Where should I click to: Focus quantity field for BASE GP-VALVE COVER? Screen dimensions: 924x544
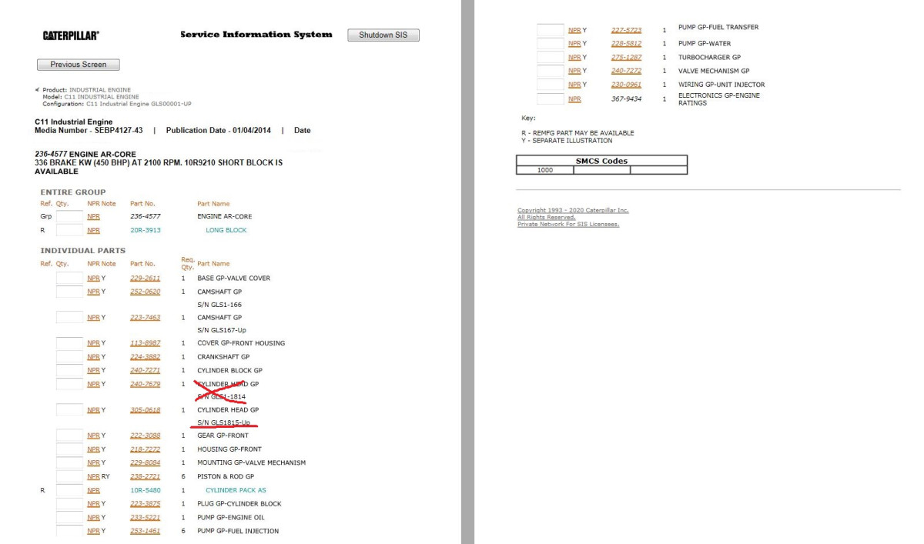[69, 278]
